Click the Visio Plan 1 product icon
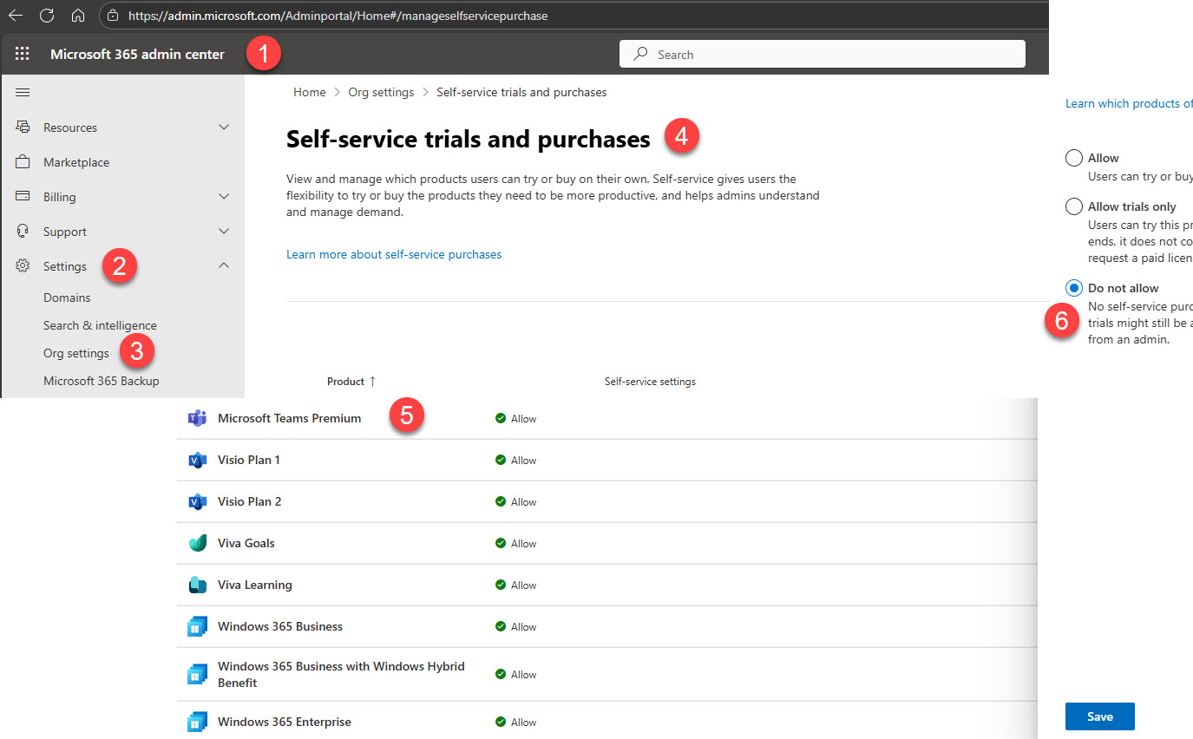 (197, 460)
